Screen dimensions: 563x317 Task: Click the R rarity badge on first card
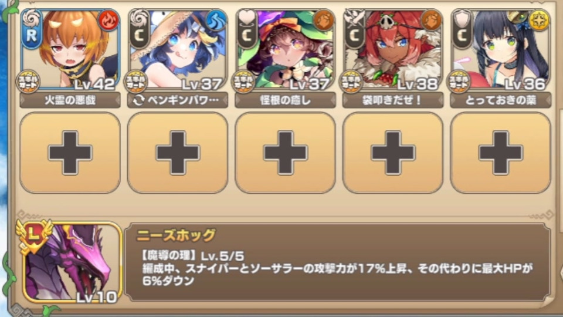pyautogui.click(x=31, y=35)
